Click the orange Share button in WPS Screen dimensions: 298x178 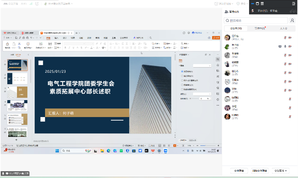click(216, 38)
